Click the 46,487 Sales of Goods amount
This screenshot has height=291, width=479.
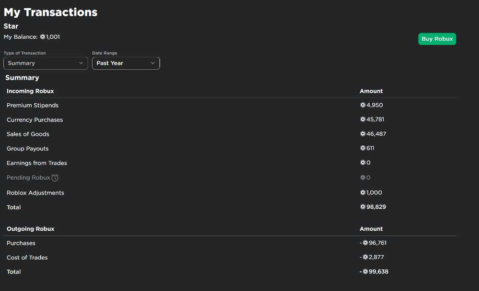(376, 134)
